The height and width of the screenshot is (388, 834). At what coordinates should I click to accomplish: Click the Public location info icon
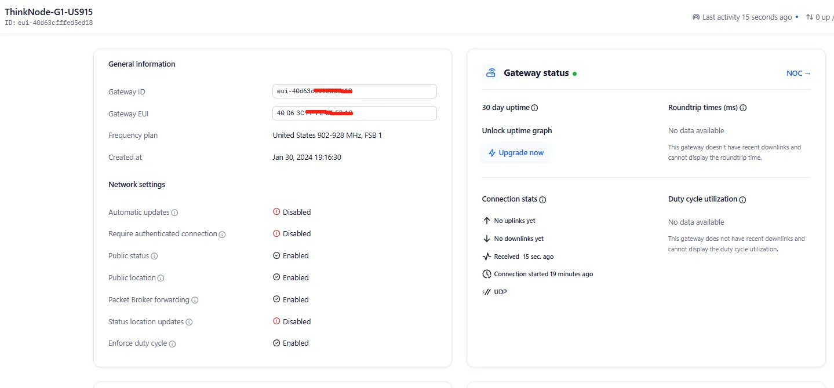coord(161,278)
